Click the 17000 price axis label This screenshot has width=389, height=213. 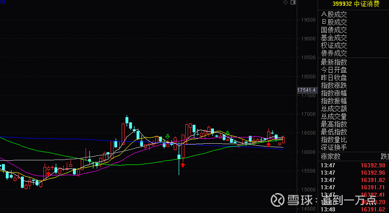(308, 114)
